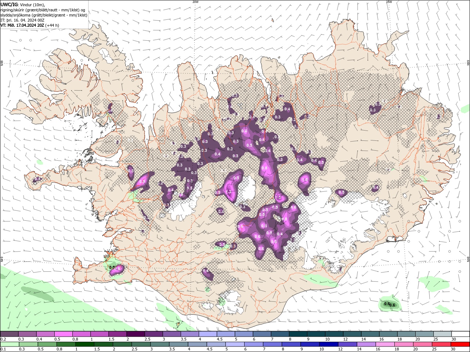470x352 pixels.
Task: Click the 0.3 swatch in the purple snow legend
Action: coord(27,334)
